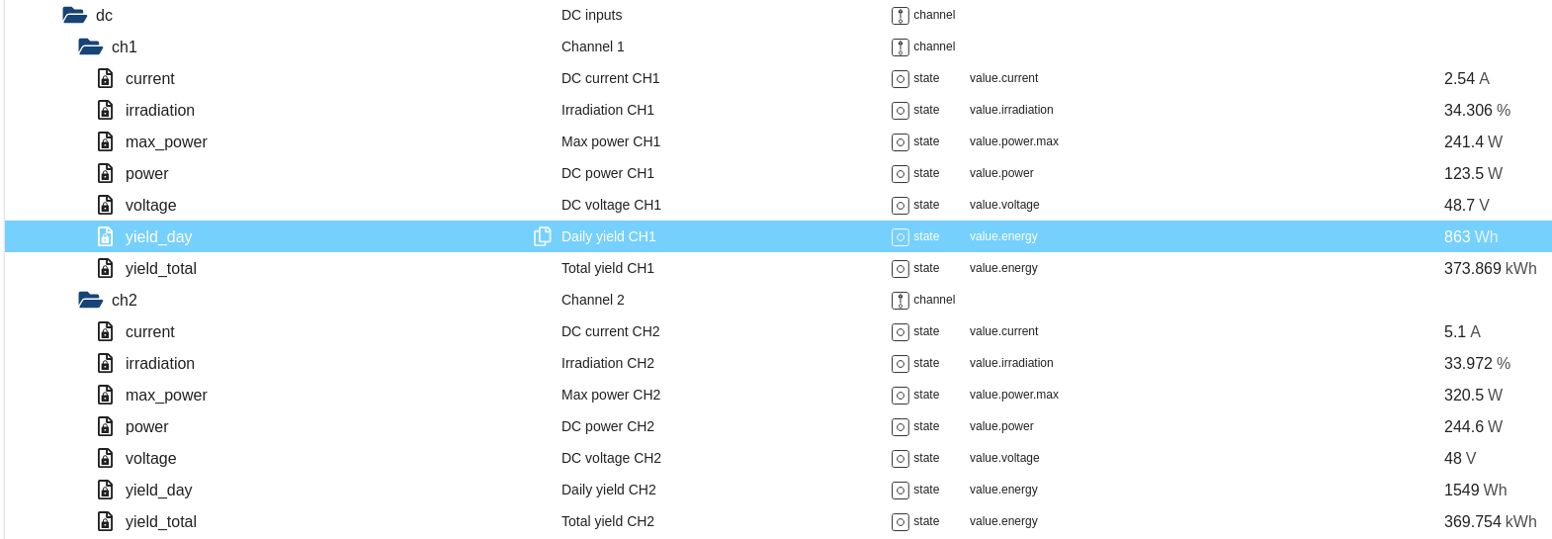Click the state icon in the DC voltage CH1 row

(x=900, y=206)
